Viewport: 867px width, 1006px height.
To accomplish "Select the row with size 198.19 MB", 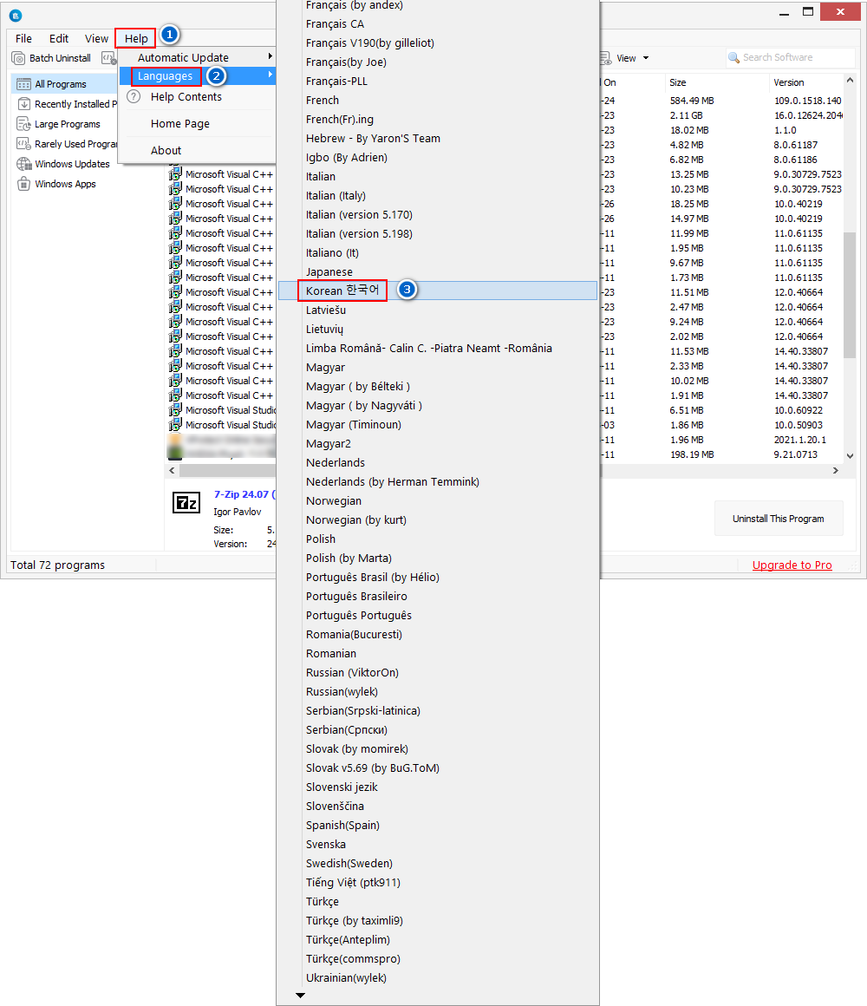I will coord(721,455).
